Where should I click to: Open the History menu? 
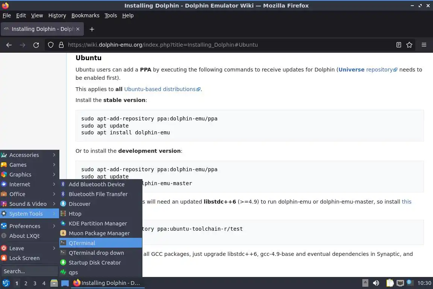point(57,15)
